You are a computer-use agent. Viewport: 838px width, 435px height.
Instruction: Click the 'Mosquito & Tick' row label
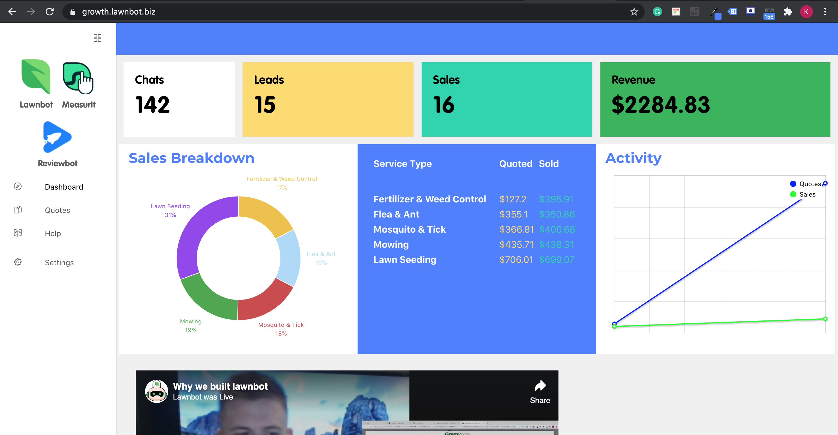pos(409,229)
